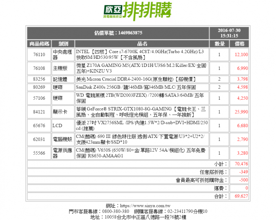Click the 記憶體 category cell
276x220 pixels.
pyautogui.click(x=63, y=79)
